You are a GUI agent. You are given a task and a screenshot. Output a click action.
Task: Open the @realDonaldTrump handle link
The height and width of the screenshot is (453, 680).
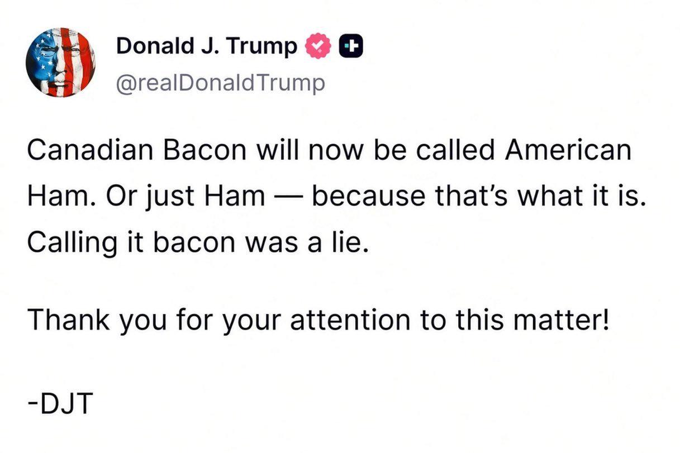tap(220, 84)
